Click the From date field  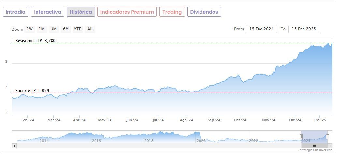point(261,29)
